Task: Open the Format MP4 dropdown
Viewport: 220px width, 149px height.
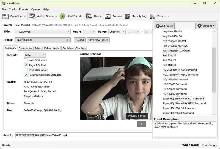Action: pos(35,55)
